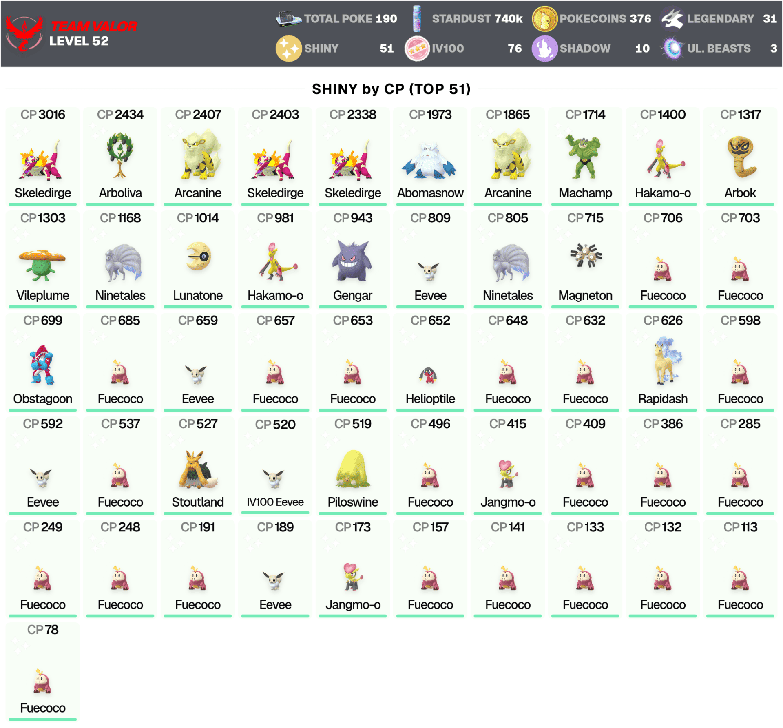Open the CP 685 Fuecoco card
783x728 pixels.
[x=120, y=362]
